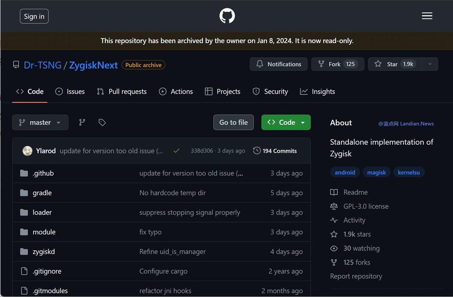Image resolution: width=453 pixels, height=297 pixels.
Task: Open the .gitignore file
Action: (x=47, y=271)
